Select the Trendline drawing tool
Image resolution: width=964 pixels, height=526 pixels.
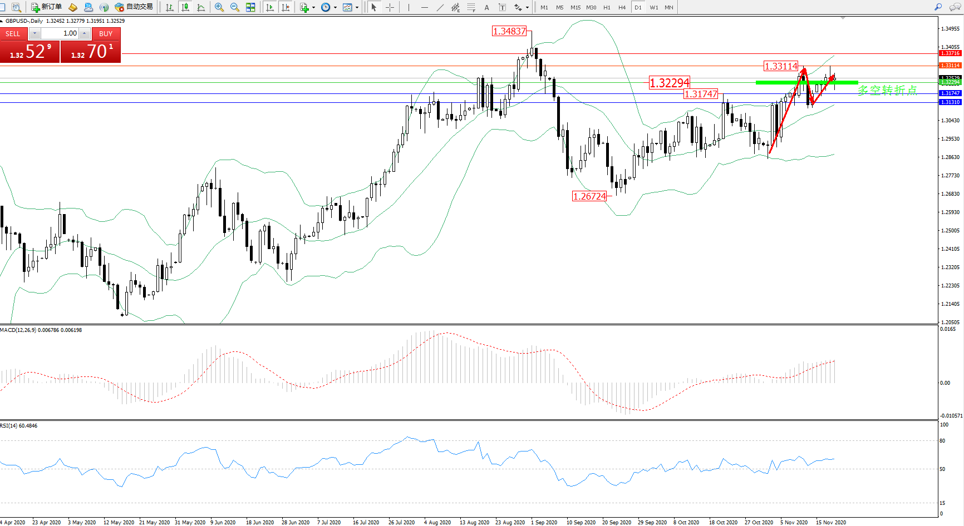440,7
